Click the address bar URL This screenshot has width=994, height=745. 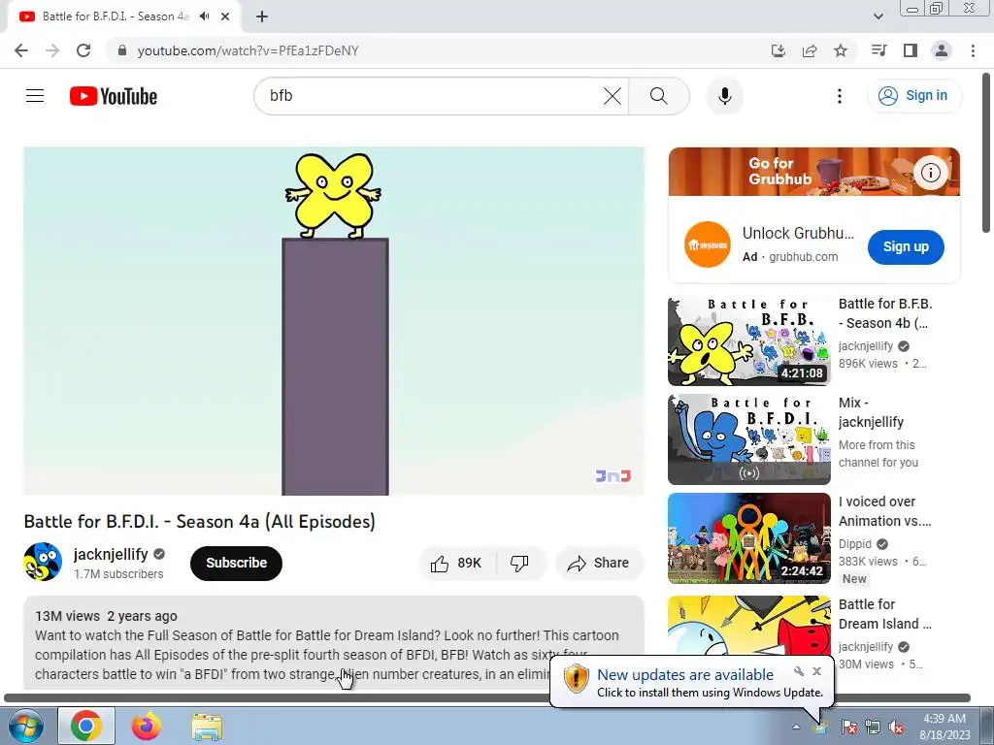point(248,50)
